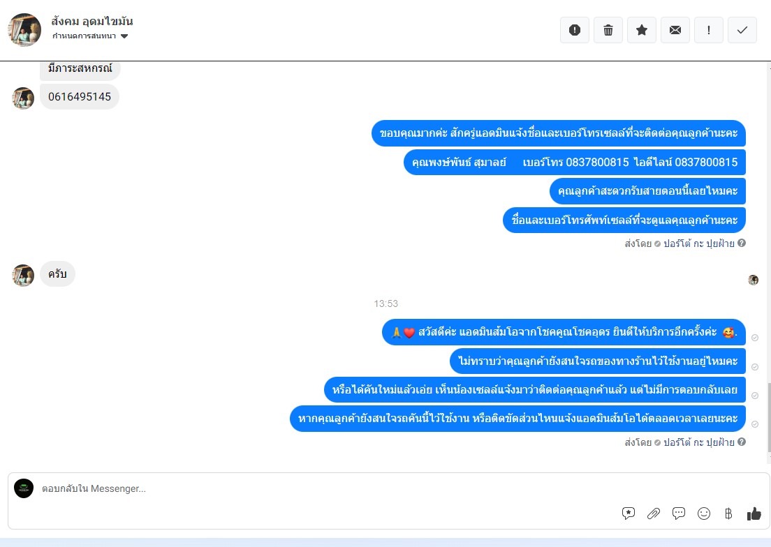Send a thumbs up like

(x=754, y=514)
